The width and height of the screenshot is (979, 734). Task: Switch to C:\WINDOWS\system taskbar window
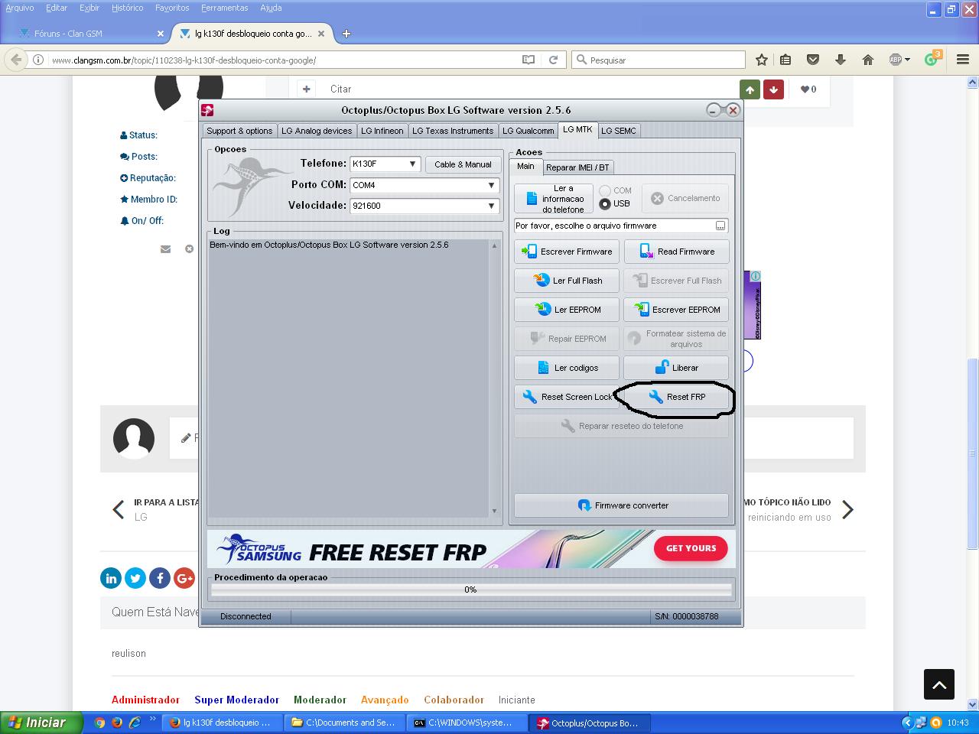pos(468,723)
